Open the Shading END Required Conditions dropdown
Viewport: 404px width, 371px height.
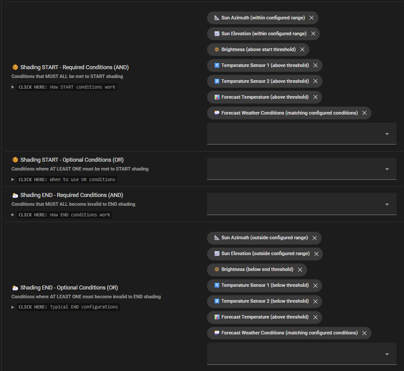[387, 204]
